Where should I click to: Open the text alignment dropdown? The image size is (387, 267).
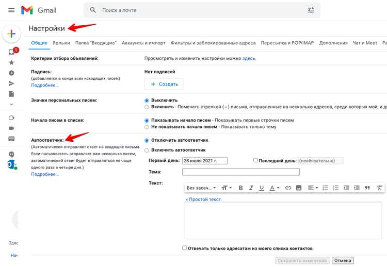[x=313, y=188]
